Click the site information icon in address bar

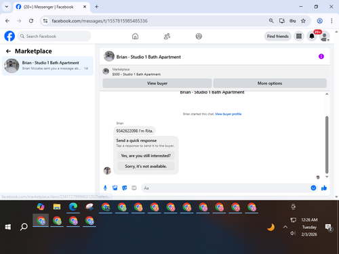point(45,21)
